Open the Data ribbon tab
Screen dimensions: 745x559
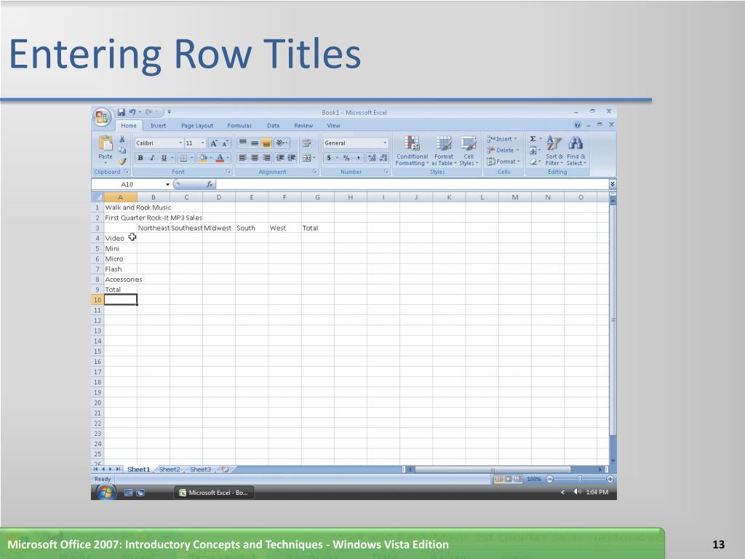pyautogui.click(x=274, y=125)
